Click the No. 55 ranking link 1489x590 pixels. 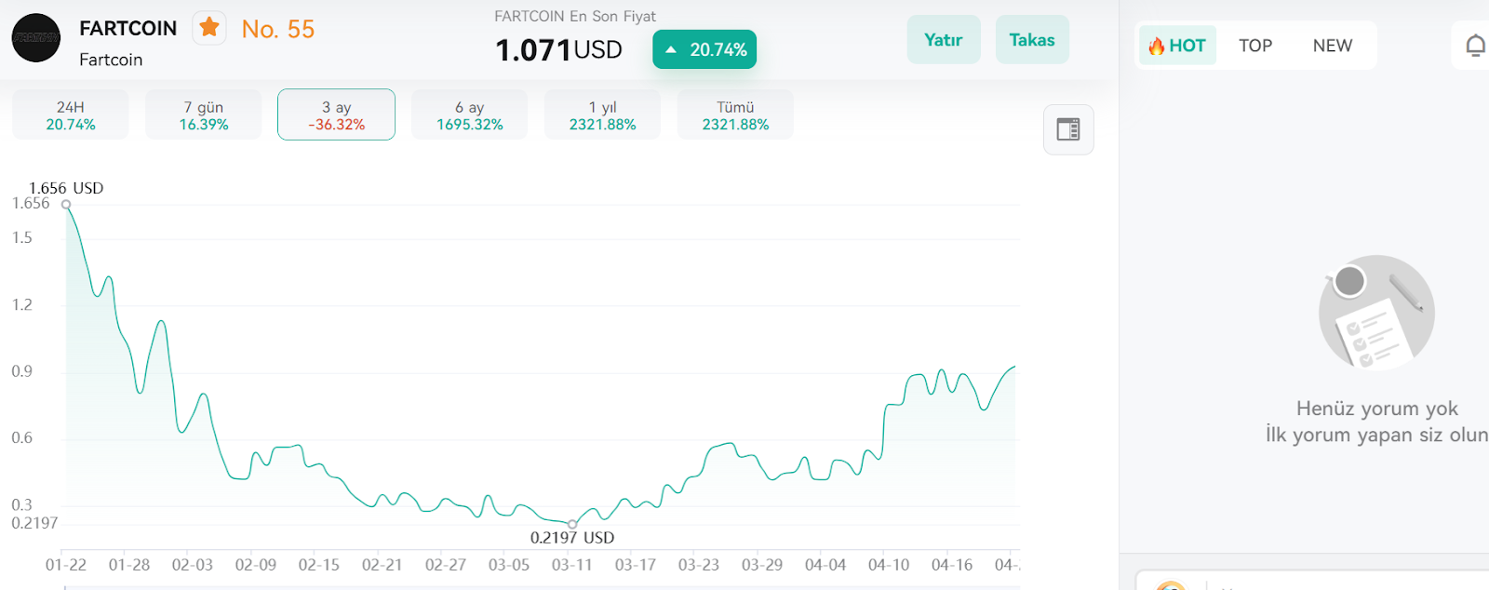tap(278, 30)
